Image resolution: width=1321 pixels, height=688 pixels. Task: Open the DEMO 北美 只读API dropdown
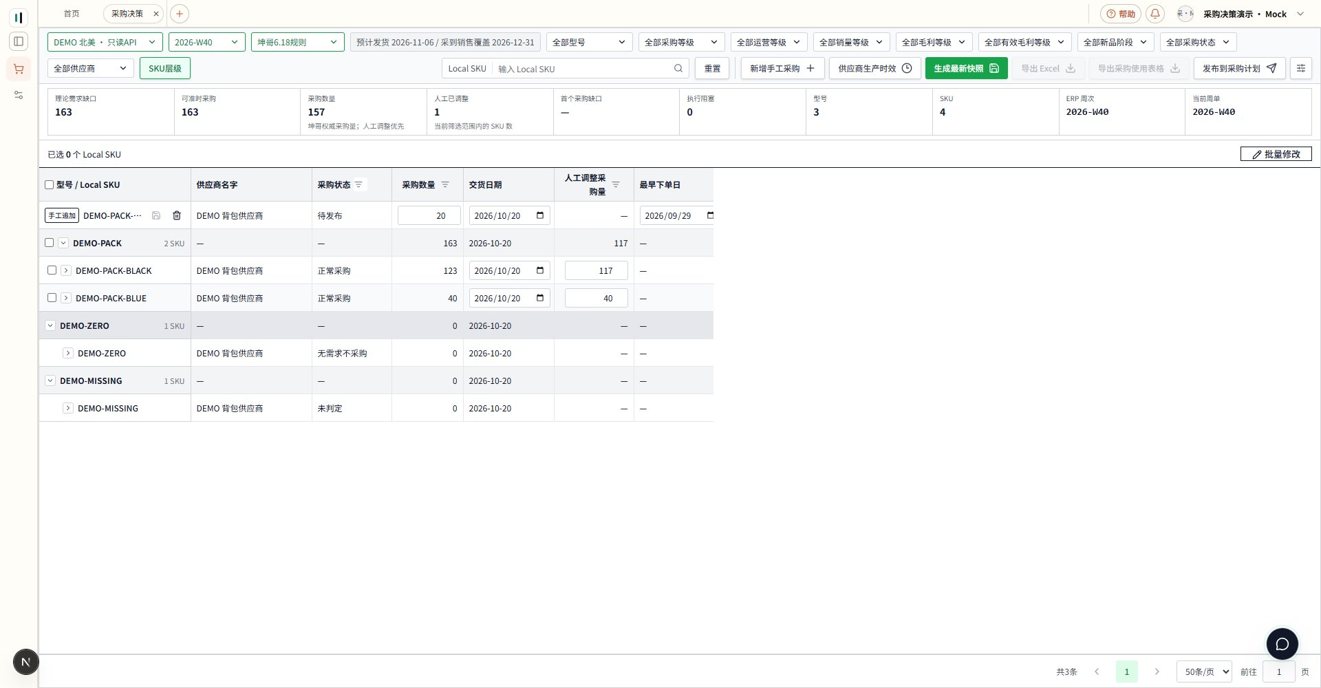(105, 42)
